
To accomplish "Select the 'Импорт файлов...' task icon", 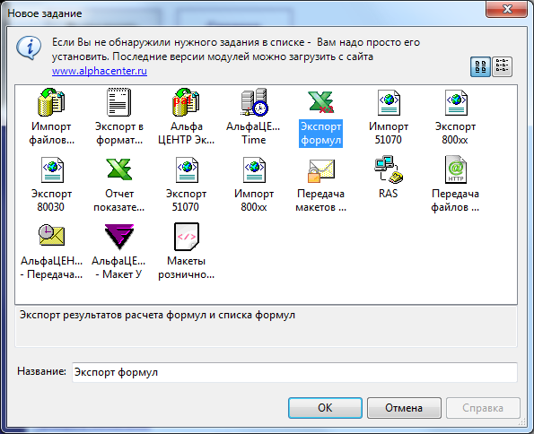I will pyautogui.click(x=51, y=102).
